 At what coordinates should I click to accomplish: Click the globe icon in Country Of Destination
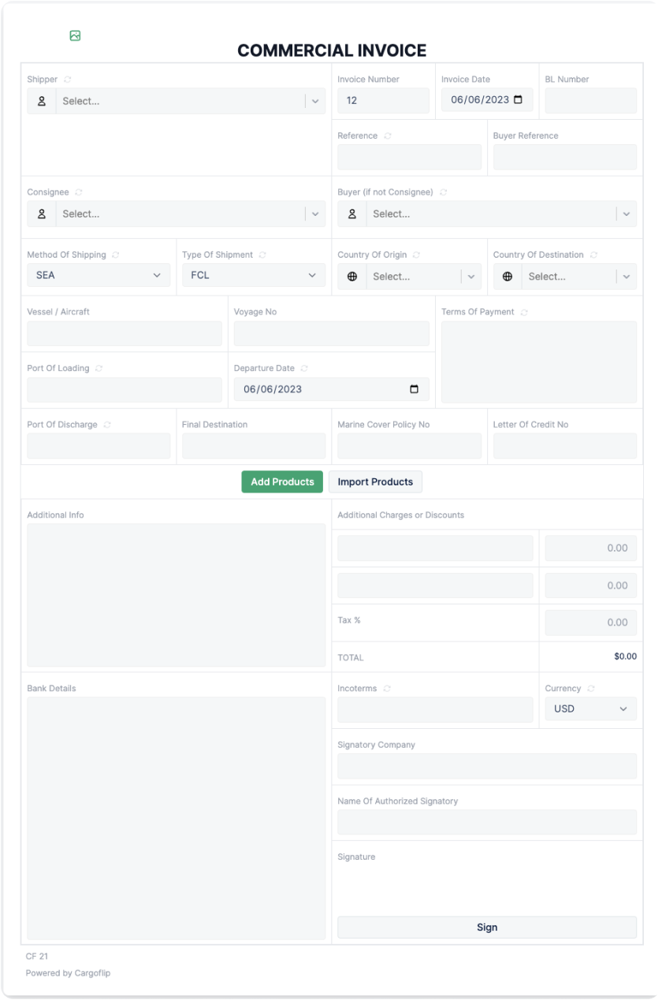(507, 277)
